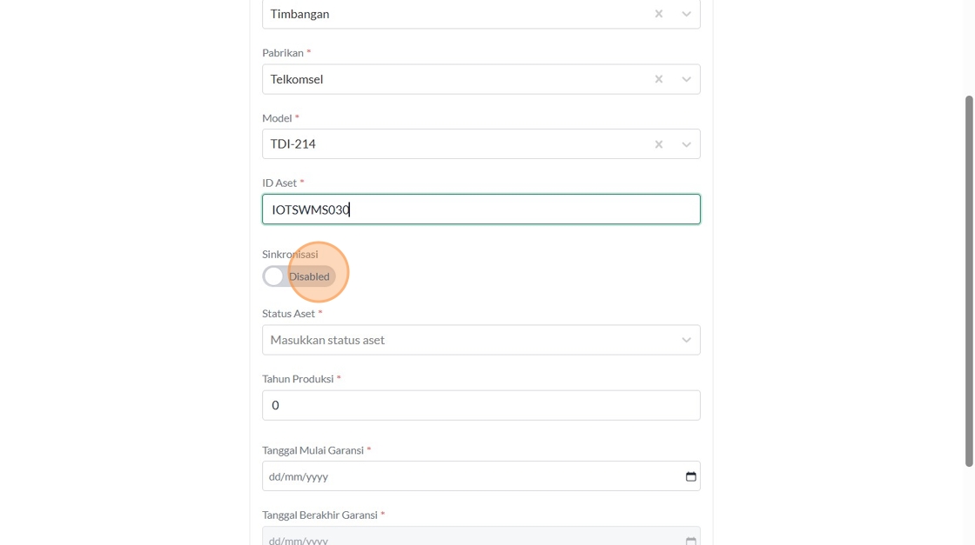Click the Sinkronisasi label
The height and width of the screenshot is (545, 975).
tap(290, 255)
